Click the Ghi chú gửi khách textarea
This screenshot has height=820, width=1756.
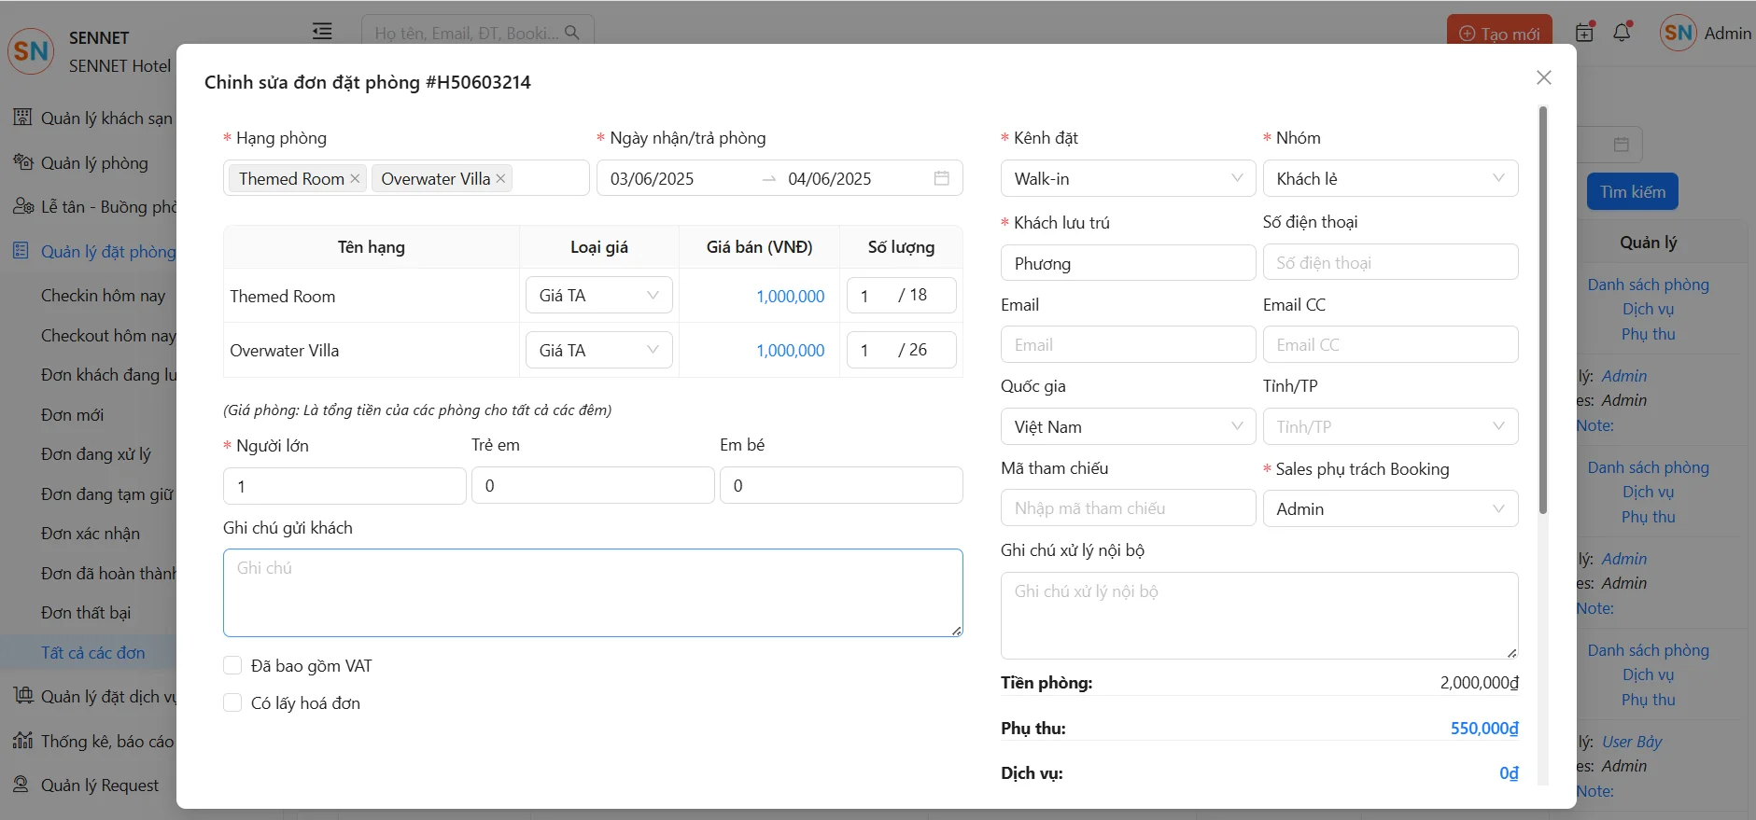(593, 592)
